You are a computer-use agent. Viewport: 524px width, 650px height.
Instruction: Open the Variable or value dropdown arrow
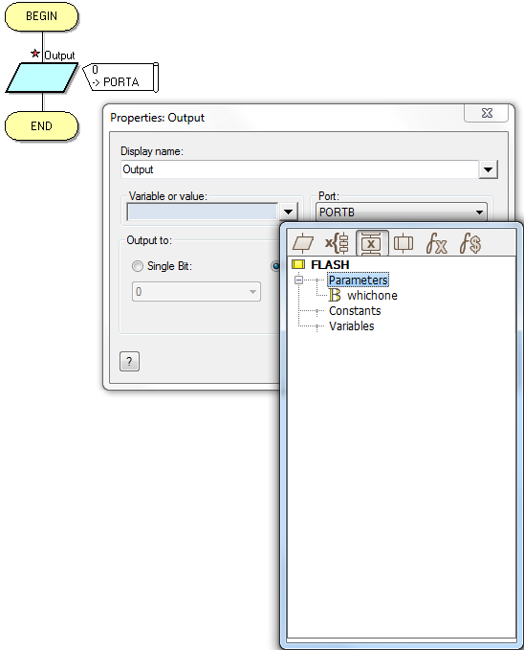click(289, 212)
